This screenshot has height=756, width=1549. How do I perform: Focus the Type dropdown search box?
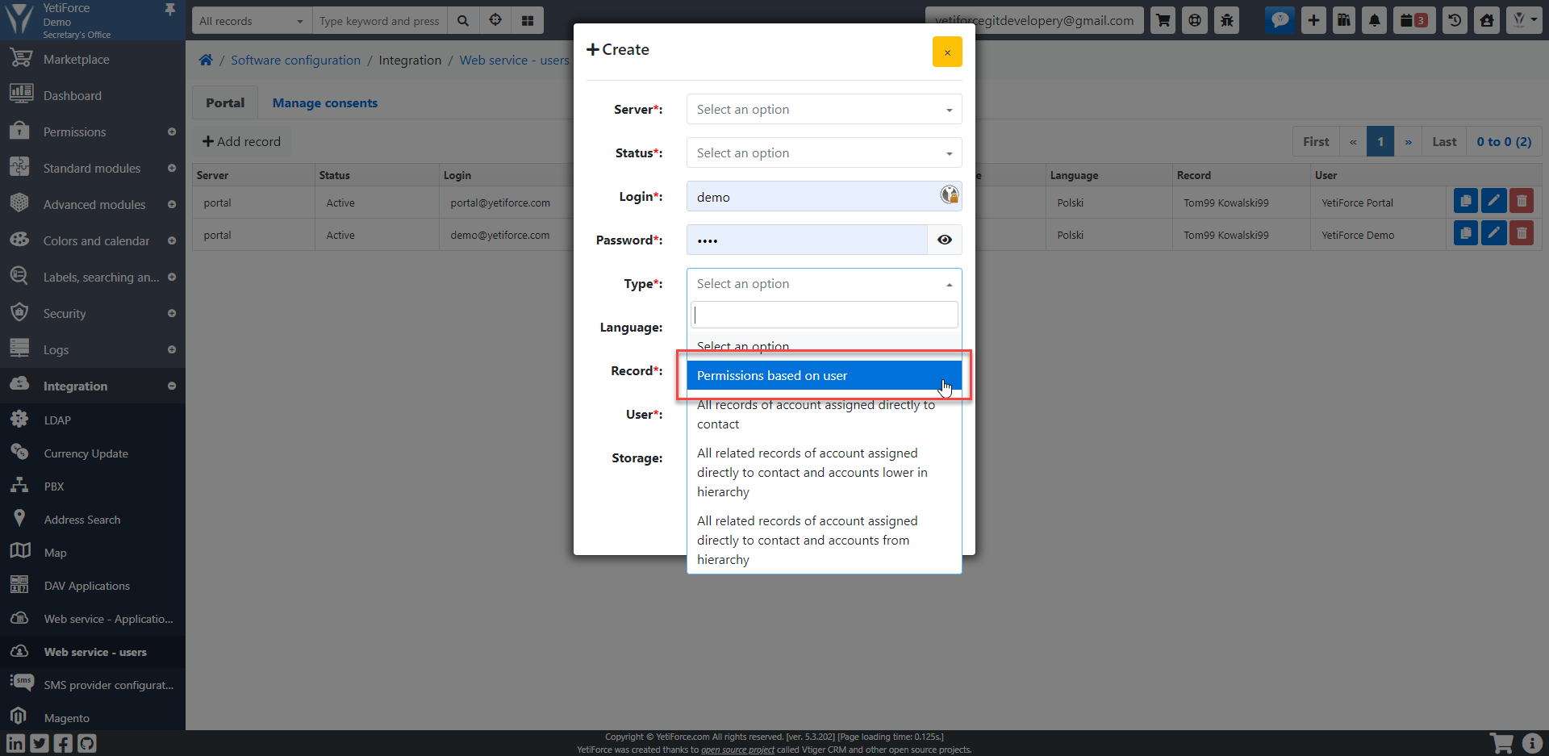click(x=824, y=315)
